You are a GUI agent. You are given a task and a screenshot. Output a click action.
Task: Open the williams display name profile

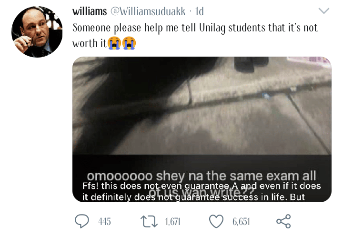[x=90, y=11]
